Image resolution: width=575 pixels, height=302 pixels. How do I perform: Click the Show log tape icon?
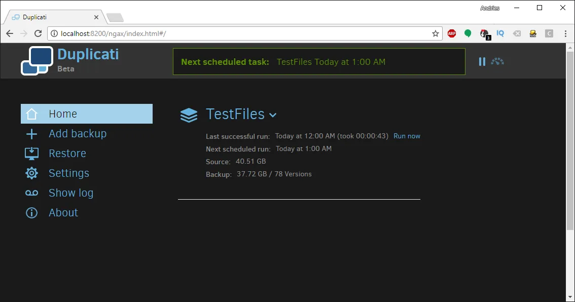[x=31, y=193]
